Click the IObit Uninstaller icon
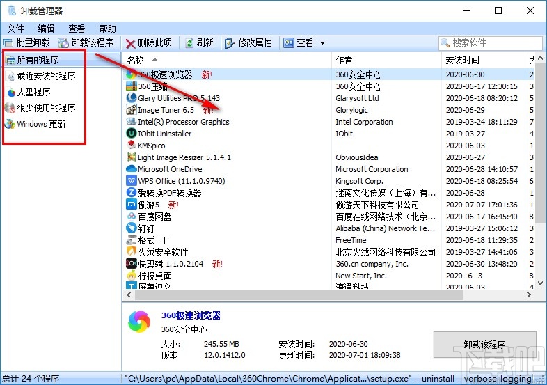Viewport: 547px width, 385px height. 132,134
